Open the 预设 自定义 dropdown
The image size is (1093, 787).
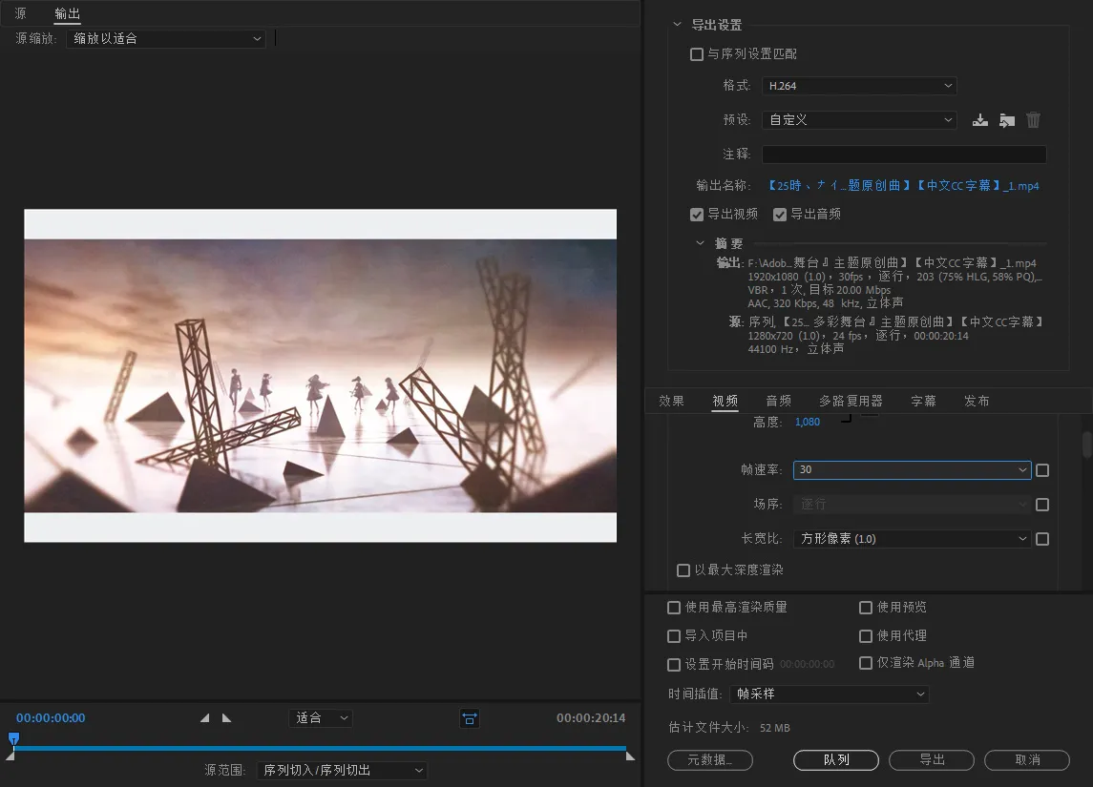[859, 120]
